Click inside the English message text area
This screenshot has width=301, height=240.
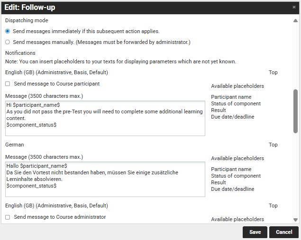pyautogui.click(x=105, y=118)
